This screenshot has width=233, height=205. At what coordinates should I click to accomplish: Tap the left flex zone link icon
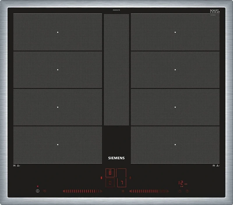coord(101,178)
